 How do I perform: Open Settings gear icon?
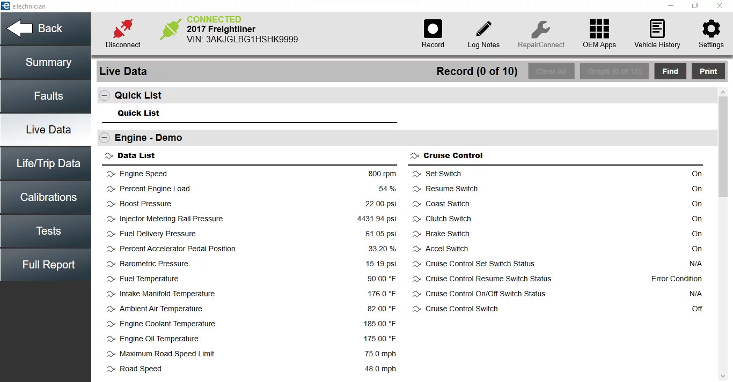tap(711, 29)
